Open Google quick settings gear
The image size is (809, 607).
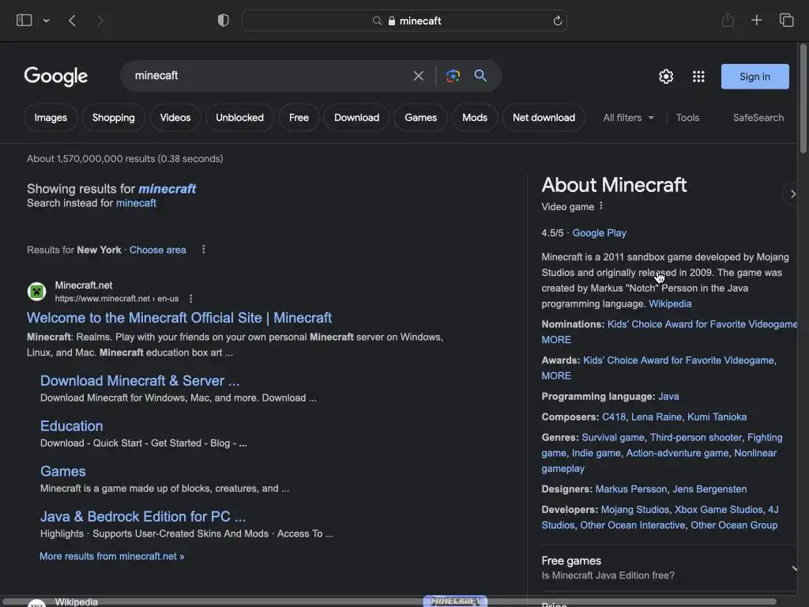[666, 77]
